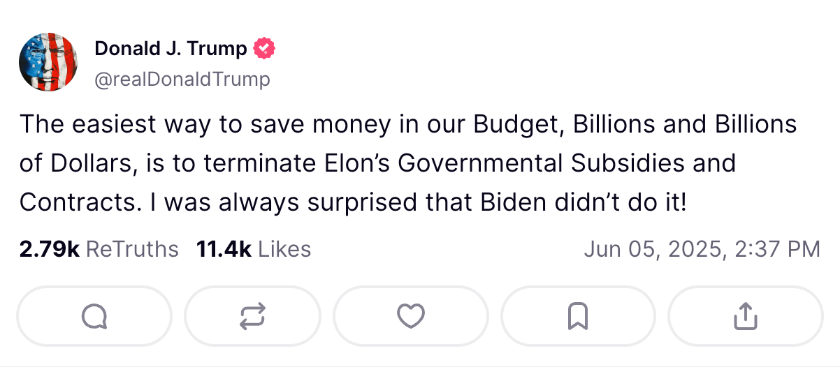Viewport: 840px width, 367px height.
Task: View the 2.79k ReTruths list
Action: click(99, 249)
